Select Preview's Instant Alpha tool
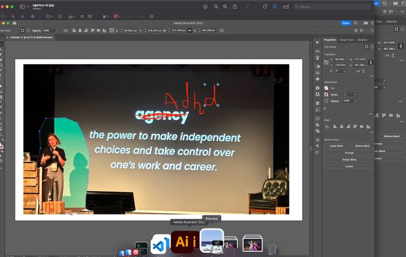 13,16
